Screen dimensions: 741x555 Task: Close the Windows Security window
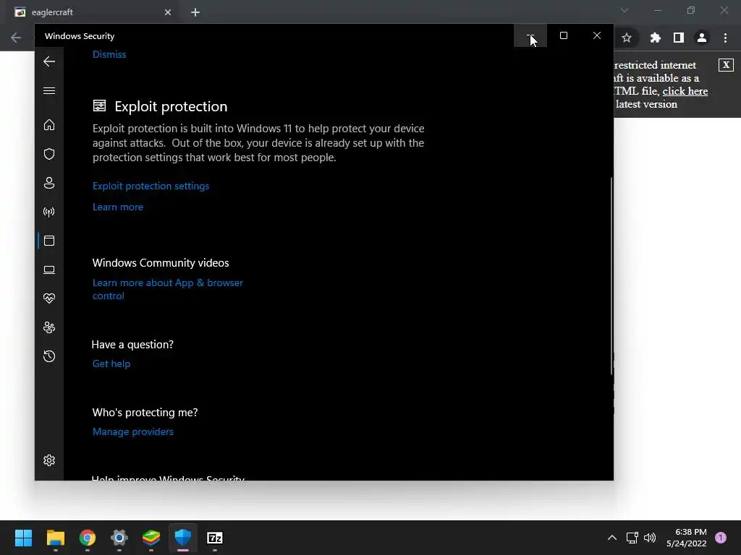(x=597, y=36)
